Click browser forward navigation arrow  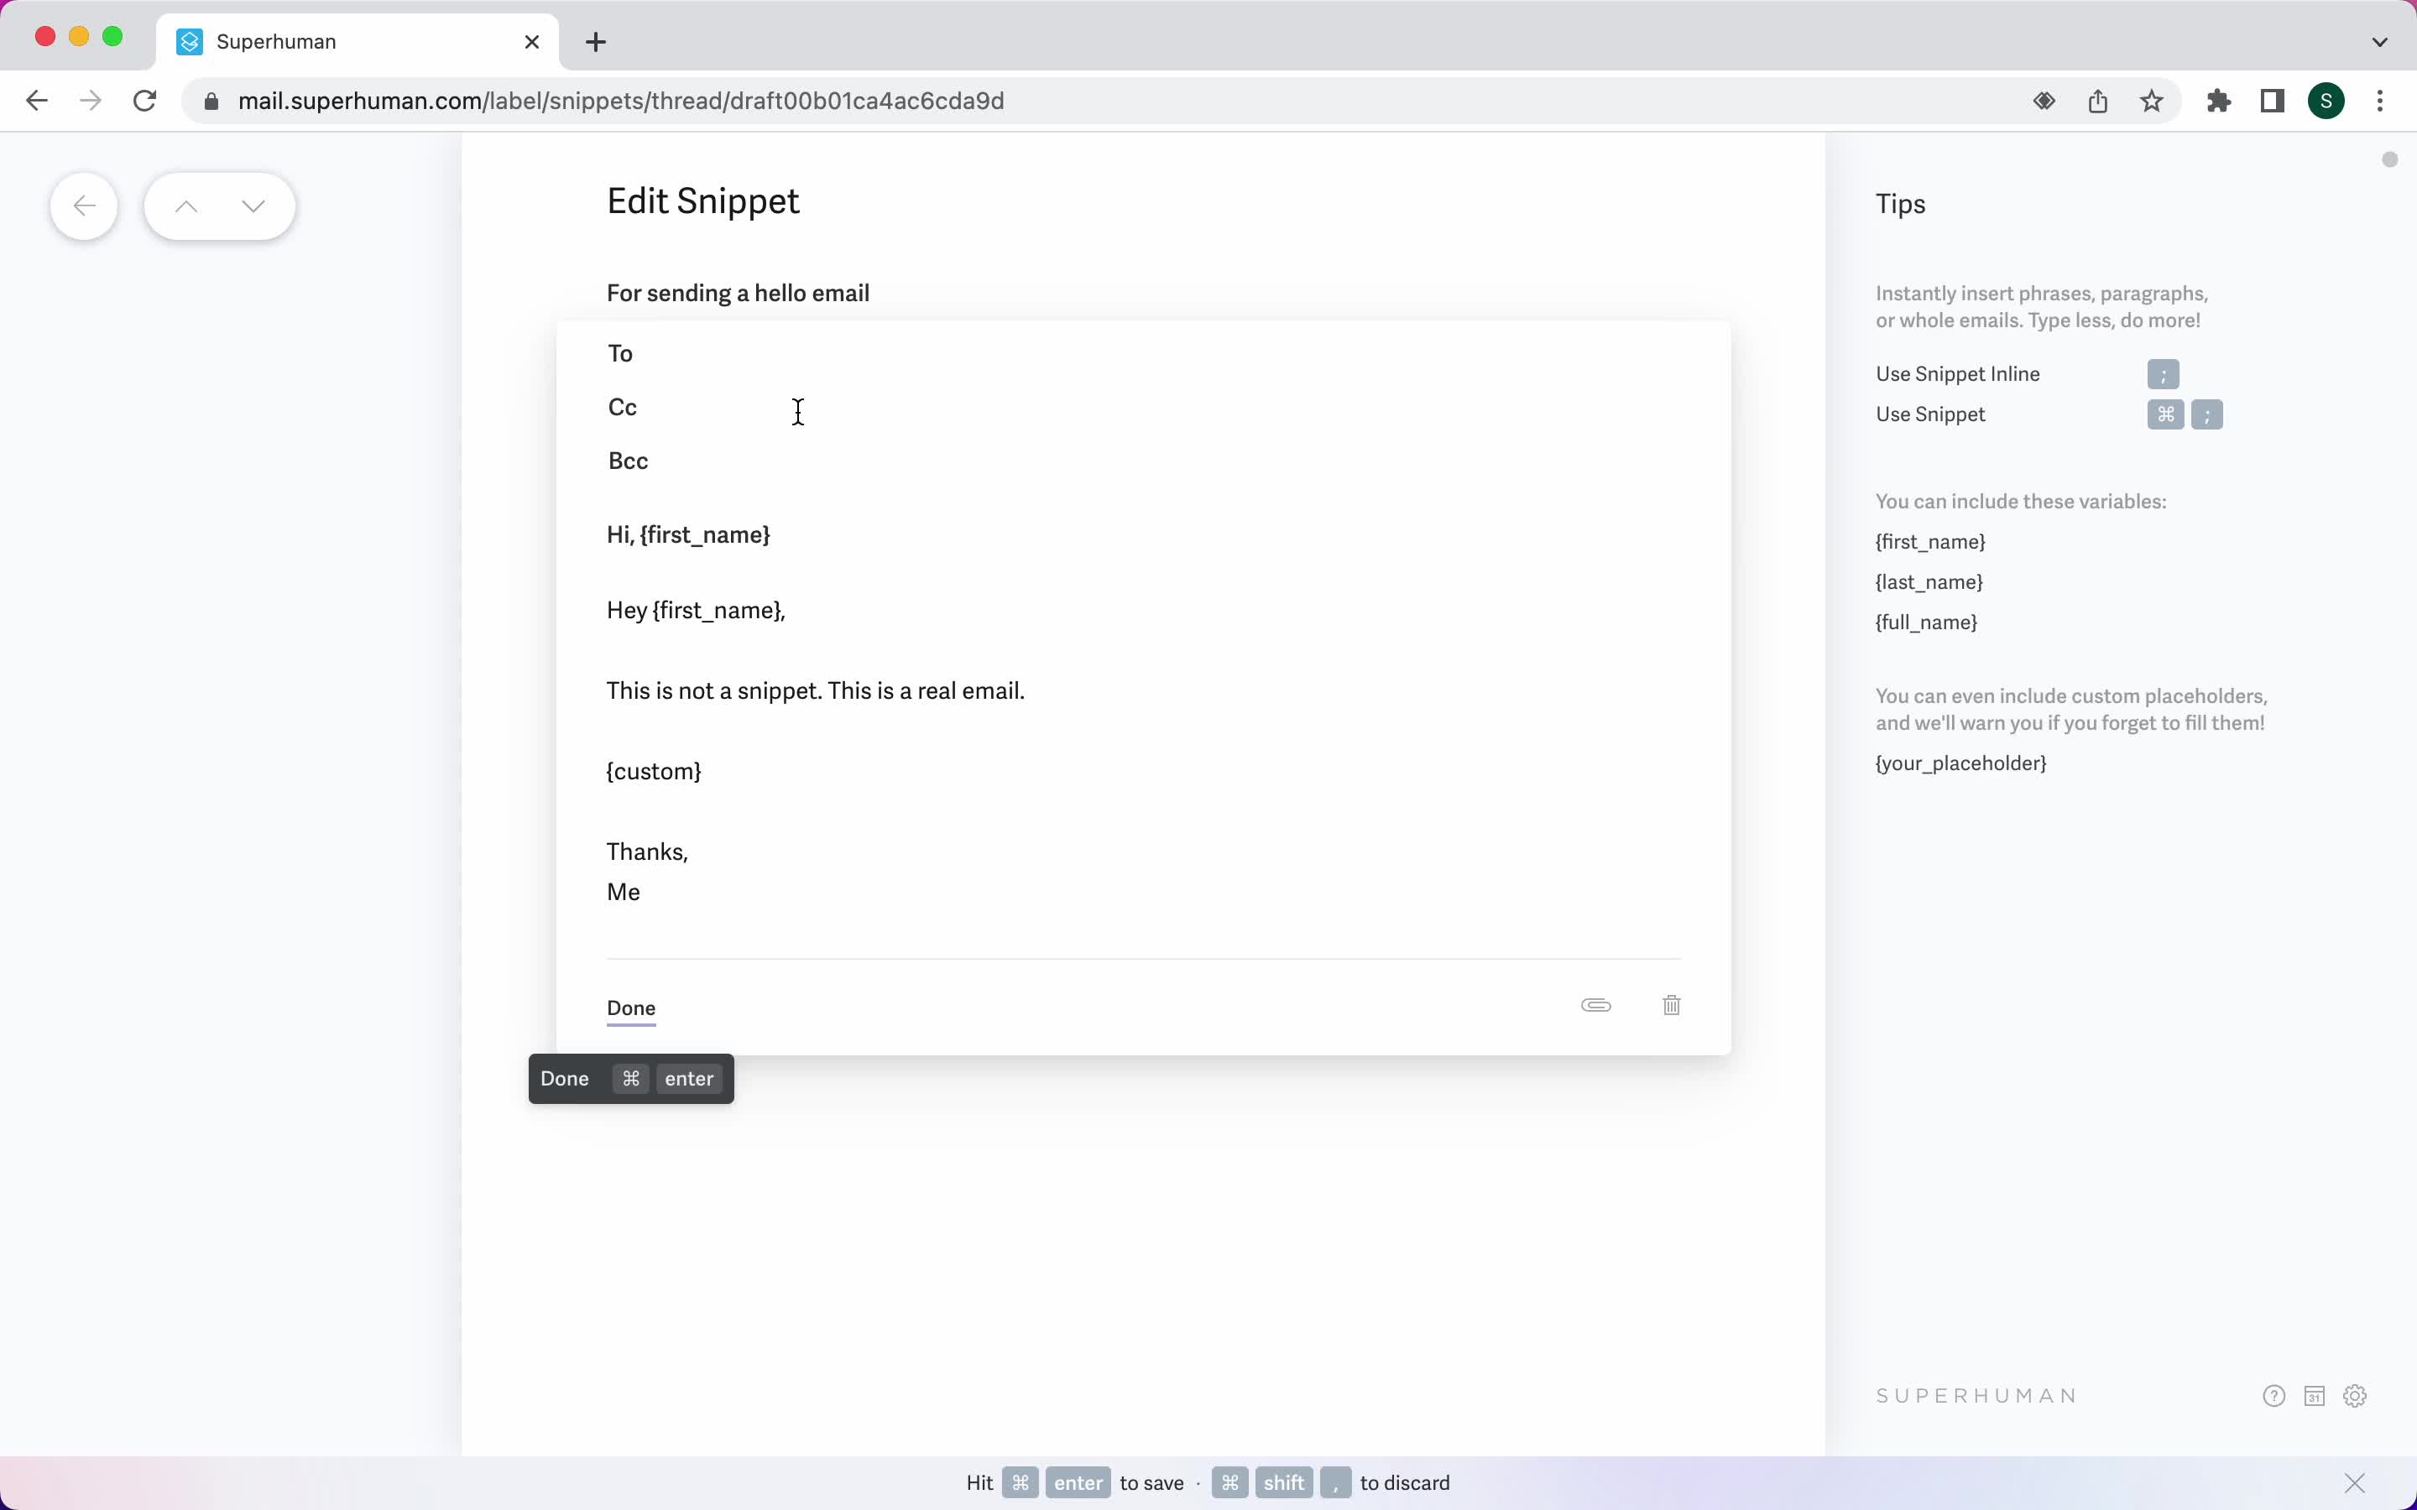pyautogui.click(x=91, y=101)
